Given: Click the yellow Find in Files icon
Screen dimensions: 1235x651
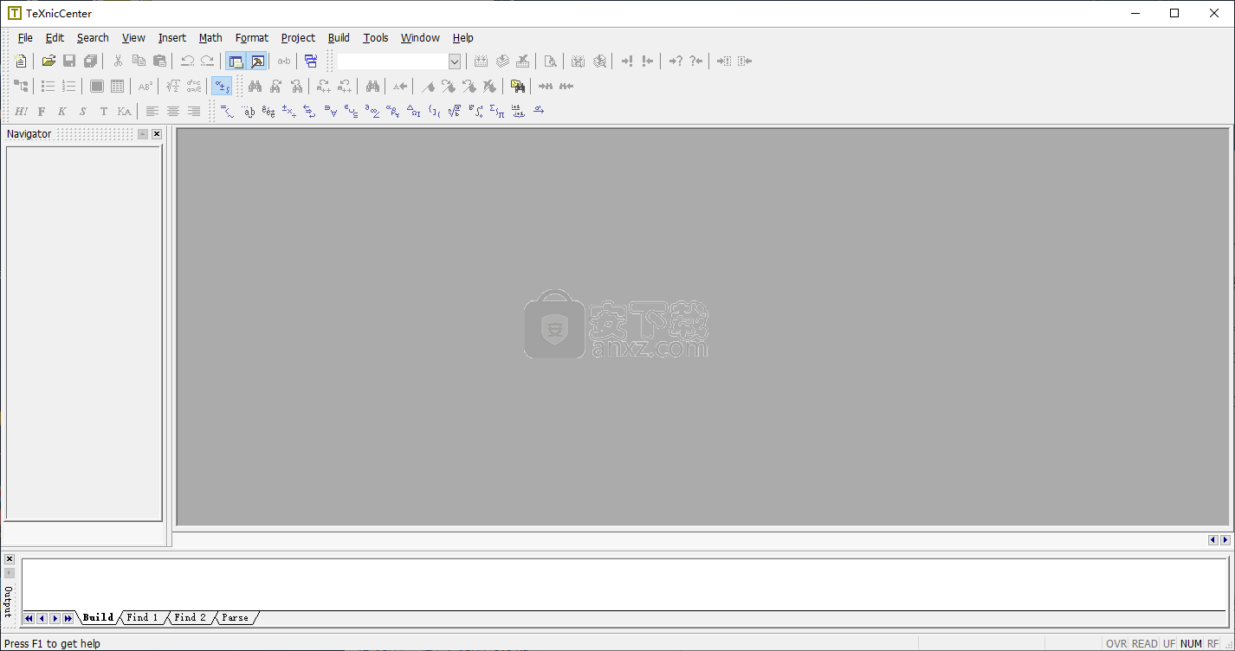Looking at the screenshot, I should (518, 87).
